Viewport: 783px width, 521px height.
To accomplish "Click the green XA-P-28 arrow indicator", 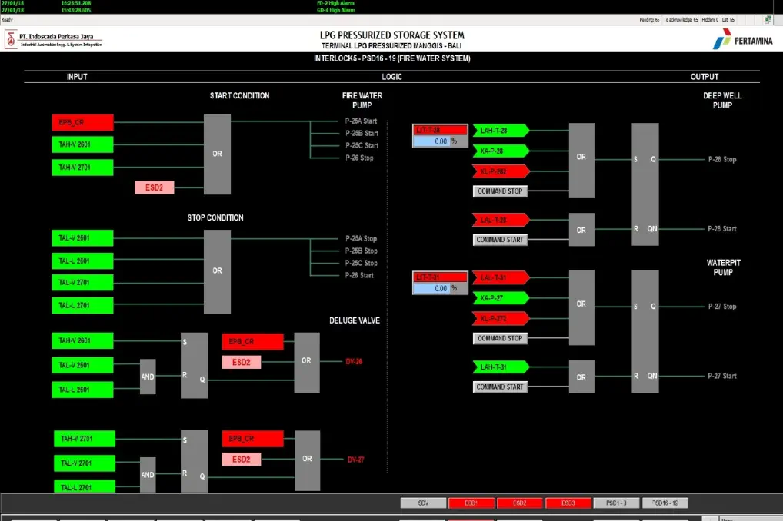I will tap(498, 151).
